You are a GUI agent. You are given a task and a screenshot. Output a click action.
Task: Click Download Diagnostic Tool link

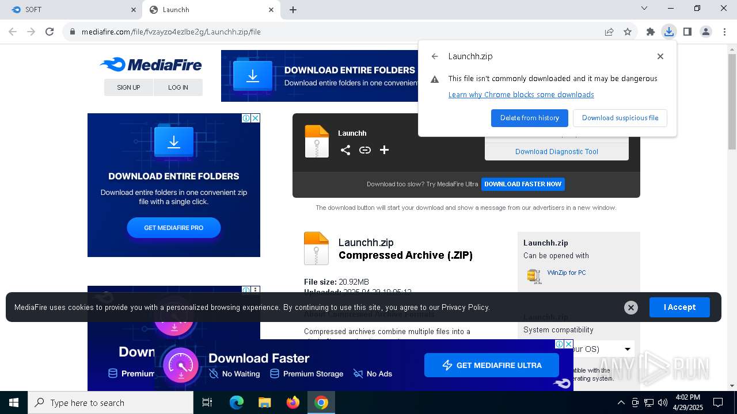point(557,152)
